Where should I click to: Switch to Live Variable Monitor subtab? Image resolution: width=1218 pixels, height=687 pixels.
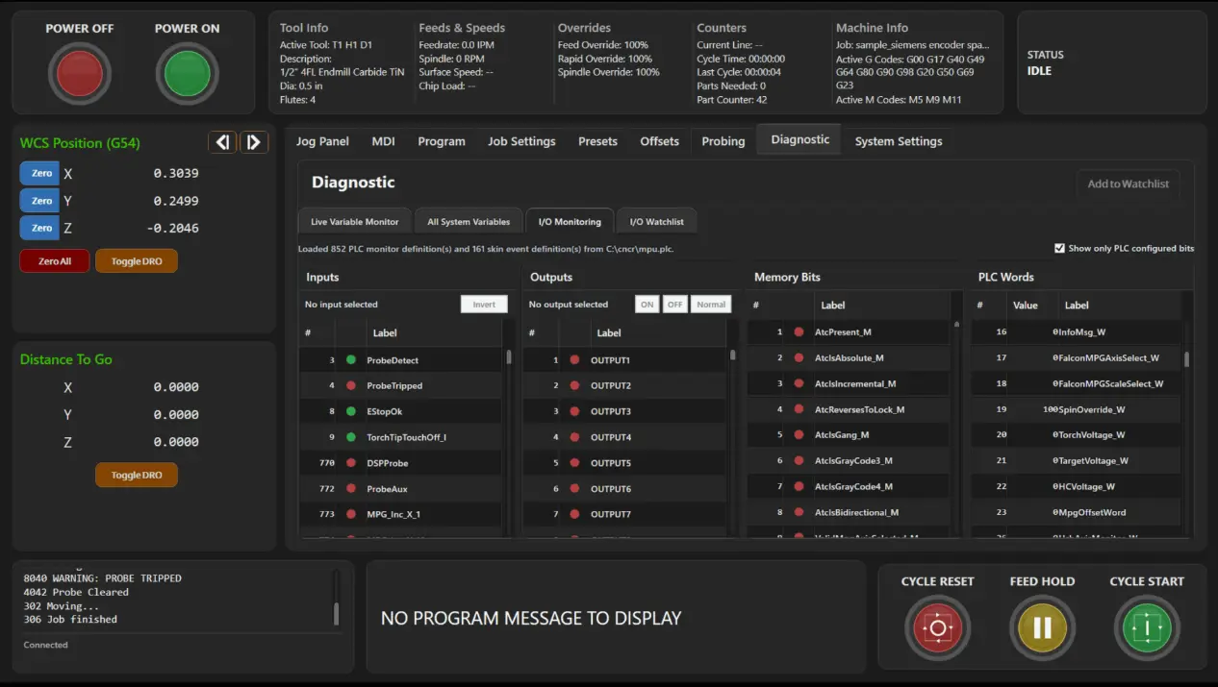(x=354, y=221)
